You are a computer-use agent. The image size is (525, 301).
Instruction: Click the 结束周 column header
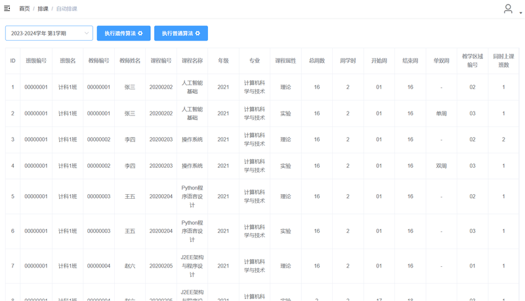coord(410,61)
